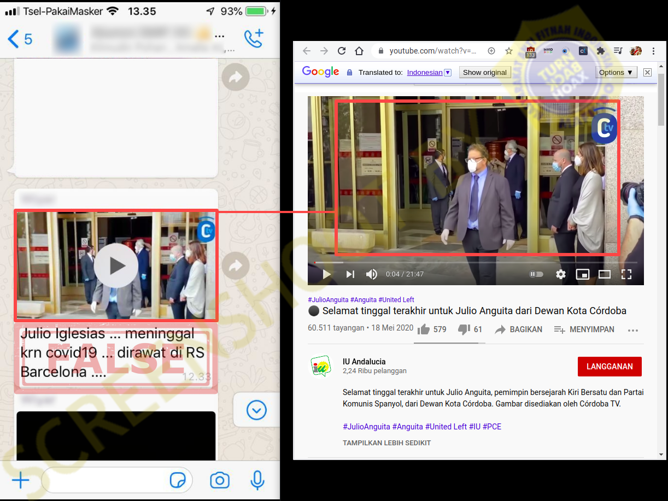Open the WhatsApp attachment plus button
This screenshot has height=501, width=668.
(20, 480)
